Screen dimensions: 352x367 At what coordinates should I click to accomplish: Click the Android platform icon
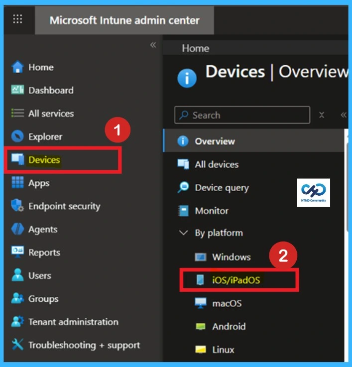[201, 326]
